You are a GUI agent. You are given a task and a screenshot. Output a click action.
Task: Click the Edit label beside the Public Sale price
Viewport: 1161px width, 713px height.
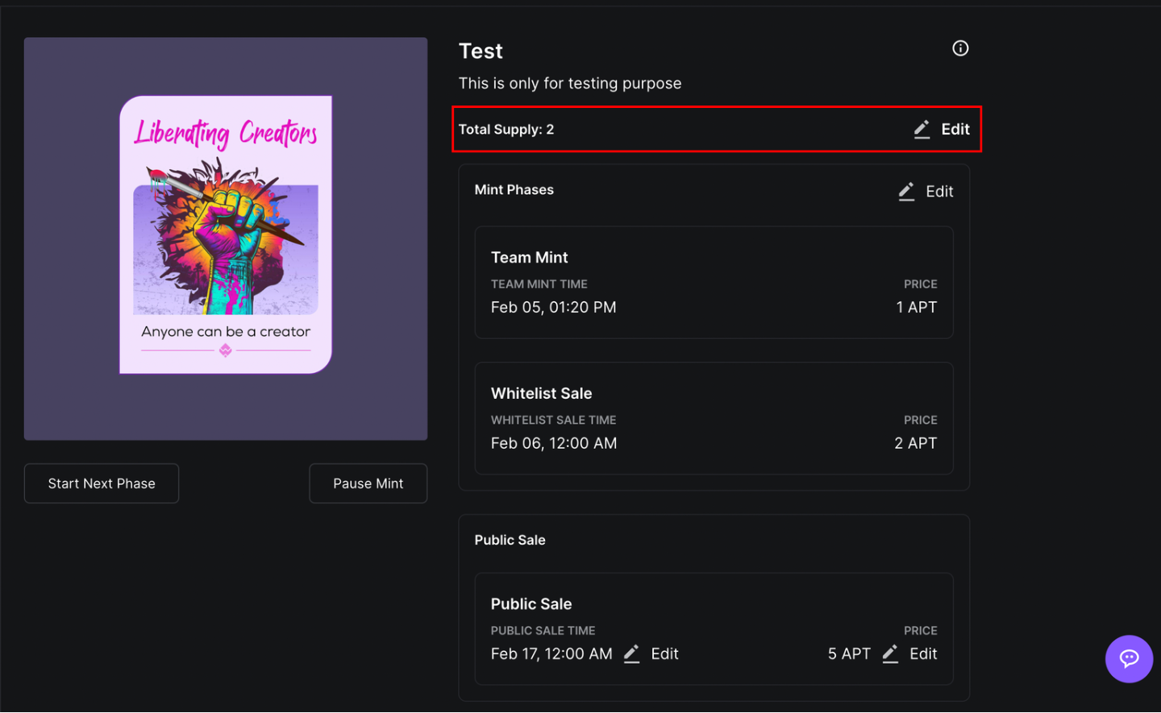coord(923,654)
